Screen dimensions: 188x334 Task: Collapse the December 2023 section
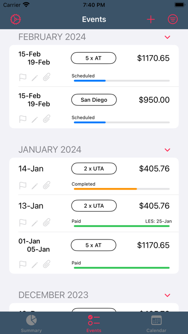click(x=167, y=295)
